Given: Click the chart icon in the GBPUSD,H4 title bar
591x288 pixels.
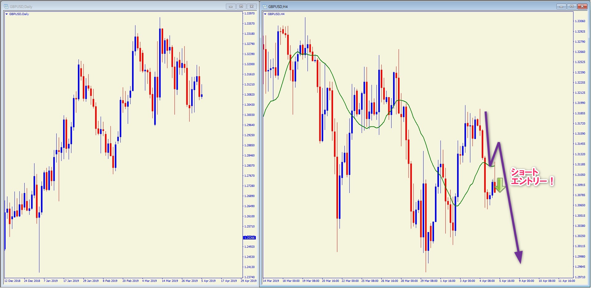Looking at the screenshot, I should (x=264, y=6).
